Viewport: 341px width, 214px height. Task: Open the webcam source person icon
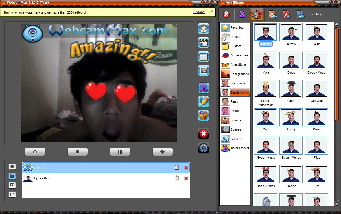click(204, 29)
